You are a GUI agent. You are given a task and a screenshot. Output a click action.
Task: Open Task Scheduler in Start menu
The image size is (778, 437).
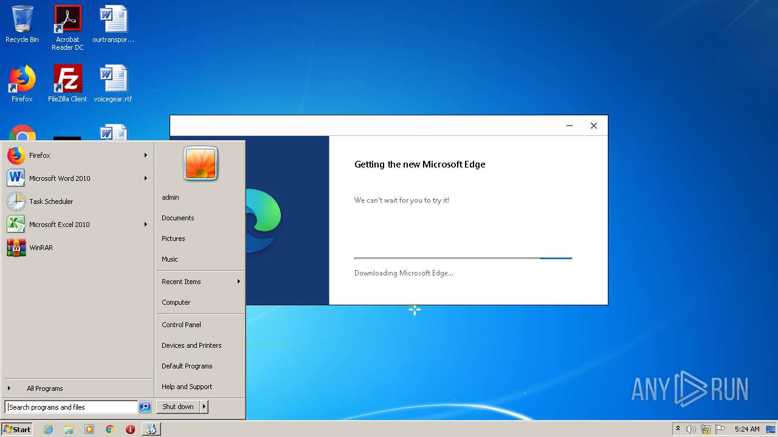point(77,202)
